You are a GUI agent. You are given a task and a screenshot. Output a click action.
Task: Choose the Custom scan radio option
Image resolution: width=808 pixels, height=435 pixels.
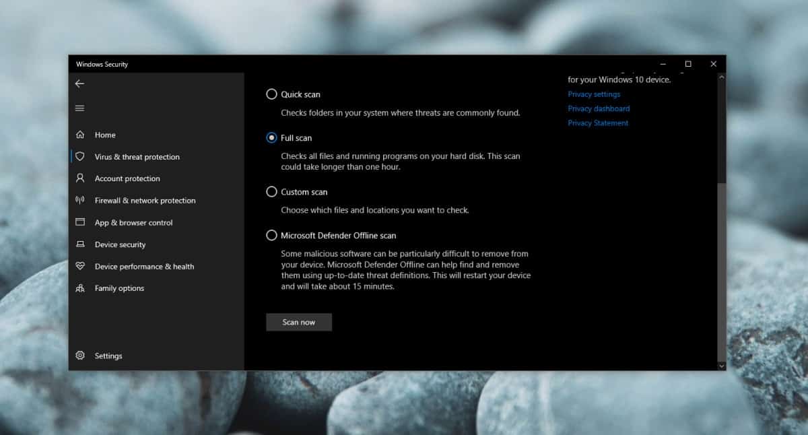pyautogui.click(x=271, y=192)
